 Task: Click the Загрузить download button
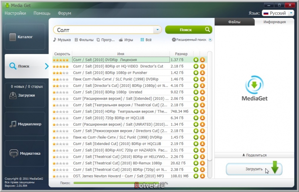(254, 169)
